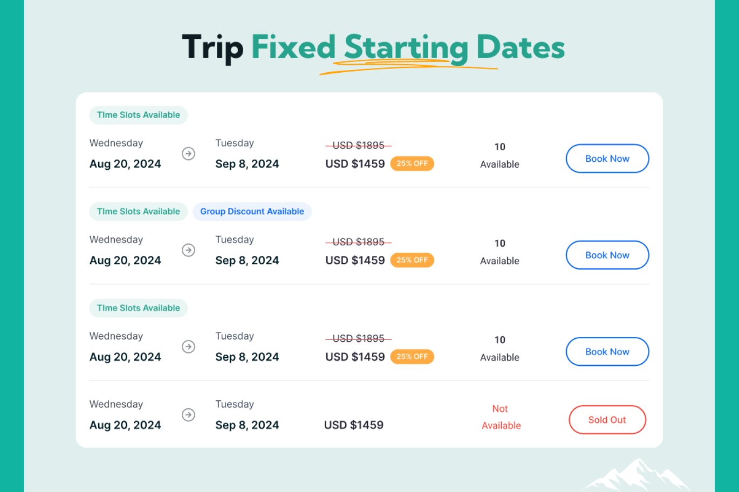Select the first Time Slots Available tag
This screenshot has height=492, width=739.
(138, 115)
